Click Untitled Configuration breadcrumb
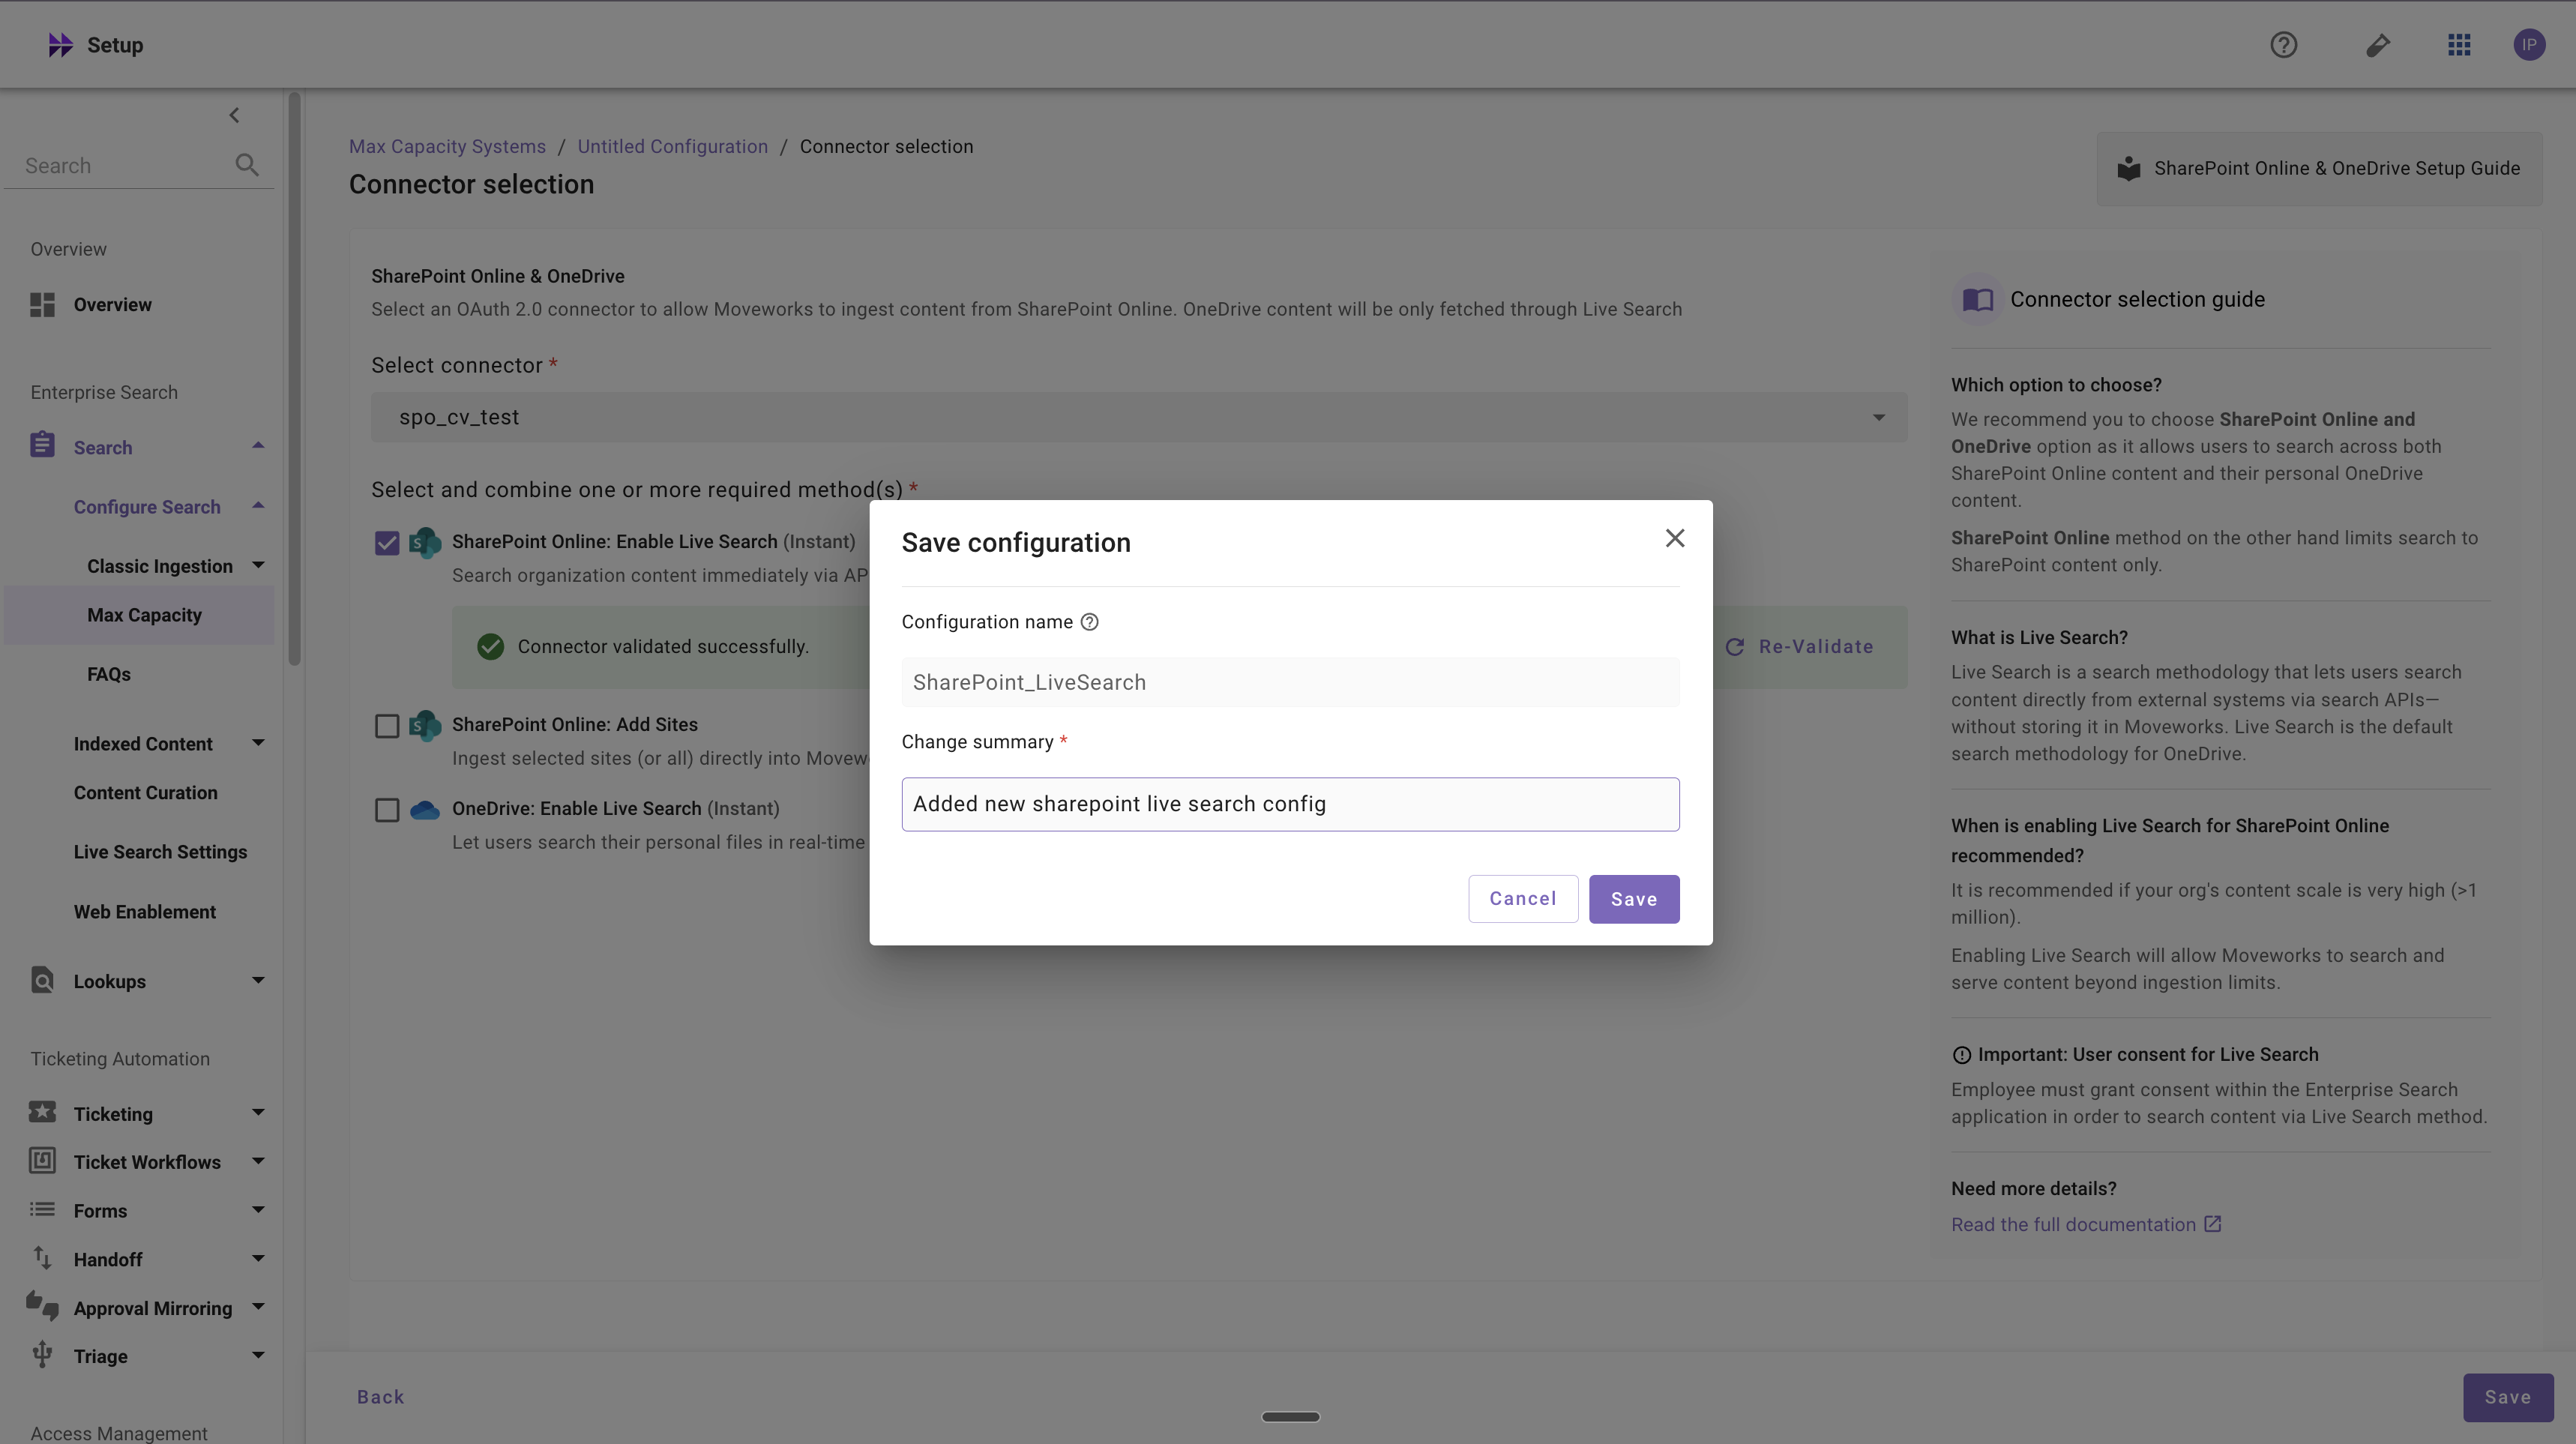2576x1444 pixels. pyautogui.click(x=673, y=146)
